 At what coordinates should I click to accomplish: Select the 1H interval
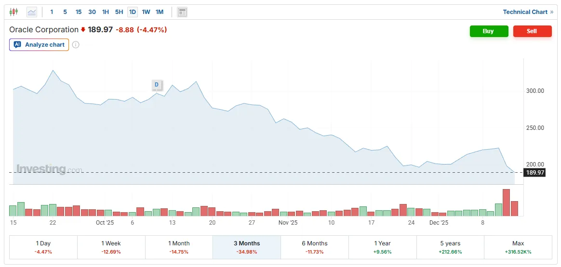click(106, 12)
